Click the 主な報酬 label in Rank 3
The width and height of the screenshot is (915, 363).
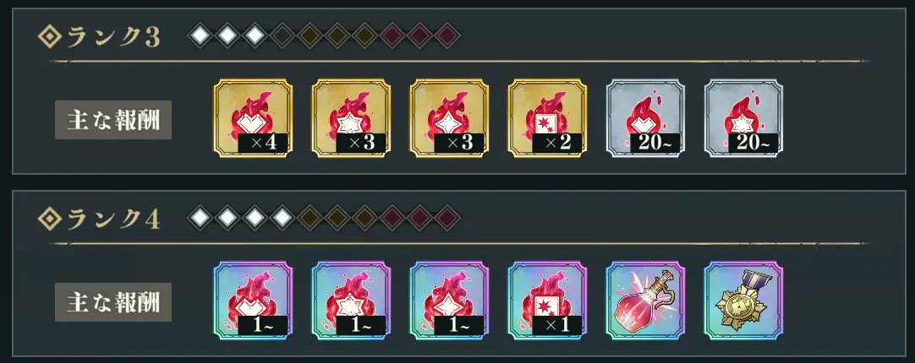click(x=113, y=120)
